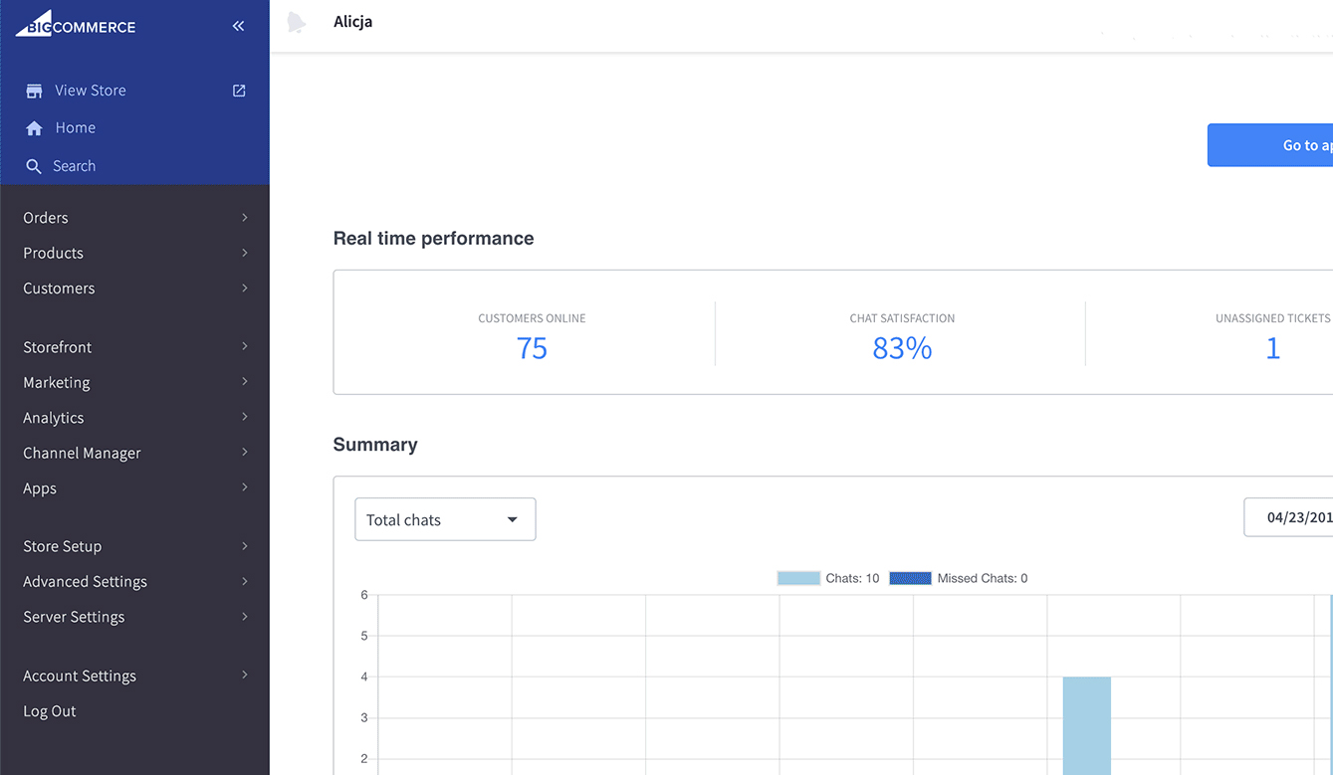Screen dimensions: 1333x775
Task: Click the house icon for Home
Action: (34, 128)
